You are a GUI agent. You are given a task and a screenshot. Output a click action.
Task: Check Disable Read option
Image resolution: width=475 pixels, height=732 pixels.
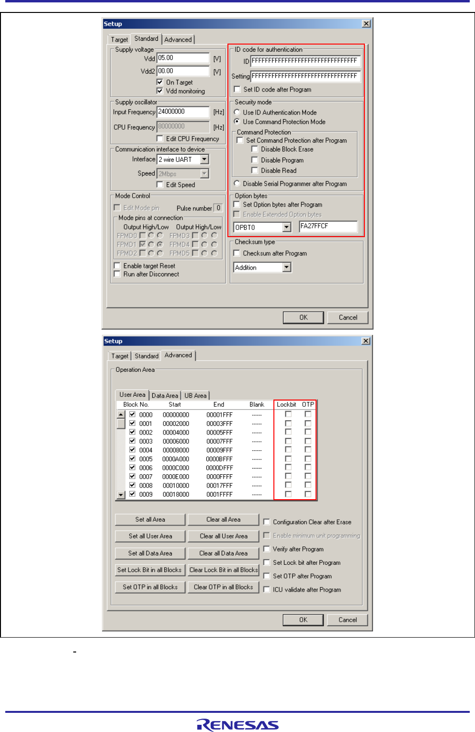[x=255, y=170]
